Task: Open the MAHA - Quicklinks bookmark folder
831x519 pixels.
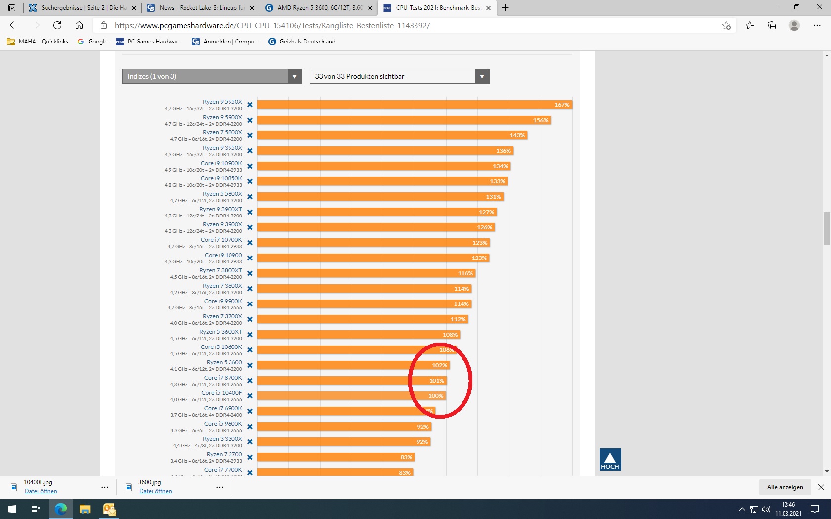Action: [x=38, y=42]
